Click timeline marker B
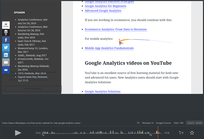 point(151,135)
